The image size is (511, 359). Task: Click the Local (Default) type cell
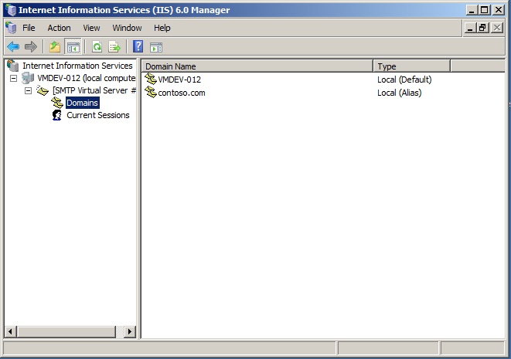click(404, 80)
